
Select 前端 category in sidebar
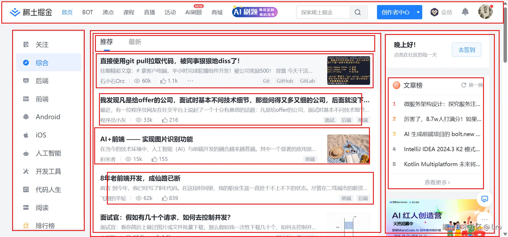pyautogui.click(x=49, y=99)
